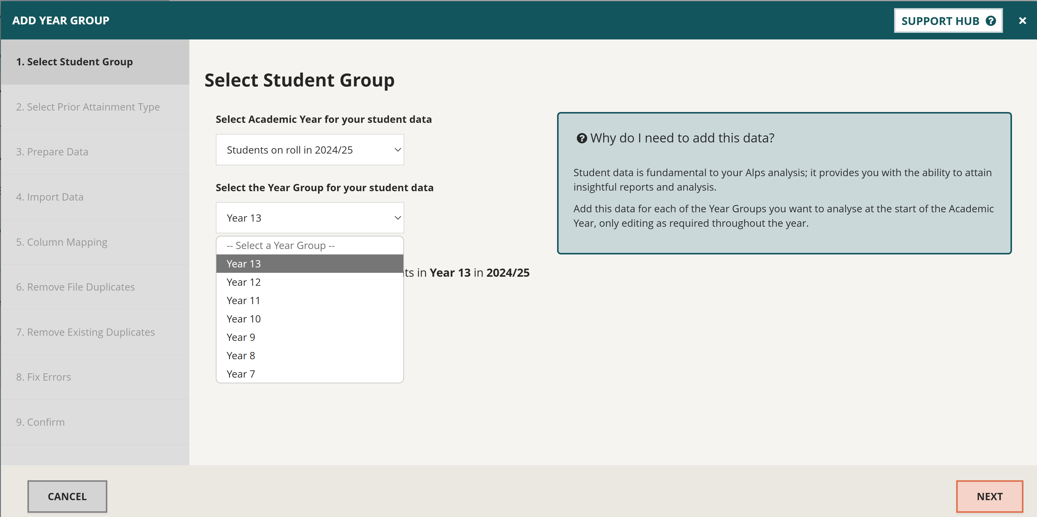
Task: Click 'Select Academic Year for your student data' label
Action: tap(324, 120)
